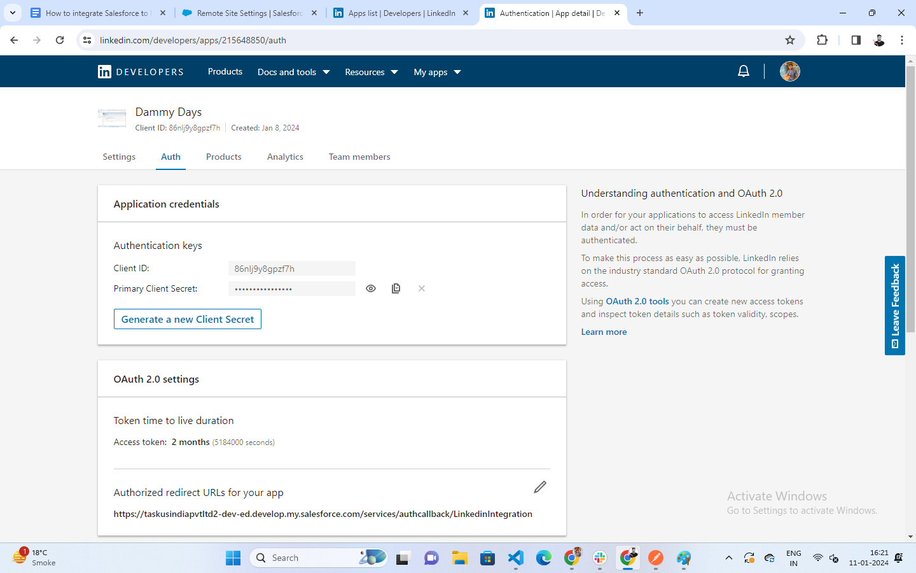Image resolution: width=916 pixels, height=573 pixels.
Task: Open the browser extensions puzzle icon
Action: 822,40
